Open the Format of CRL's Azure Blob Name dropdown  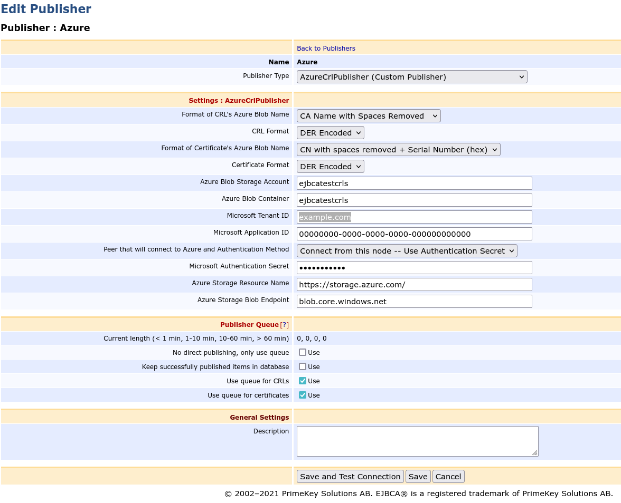pyautogui.click(x=368, y=115)
